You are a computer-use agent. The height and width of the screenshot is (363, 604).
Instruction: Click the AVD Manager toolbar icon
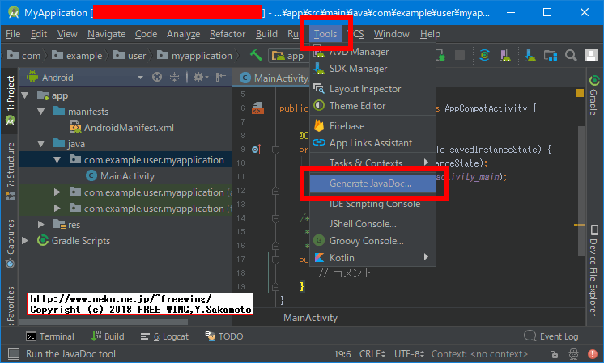(504, 55)
